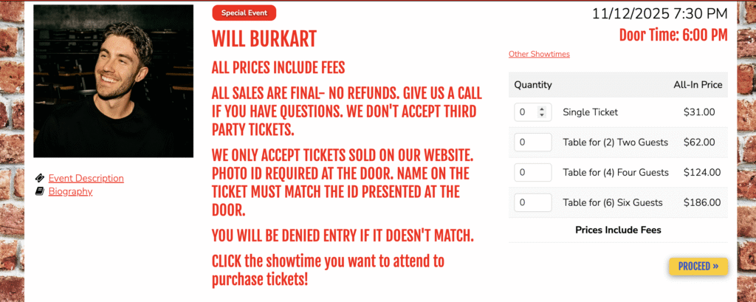View Other Showtimes for this event
The image size is (756, 302).
pyautogui.click(x=539, y=54)
